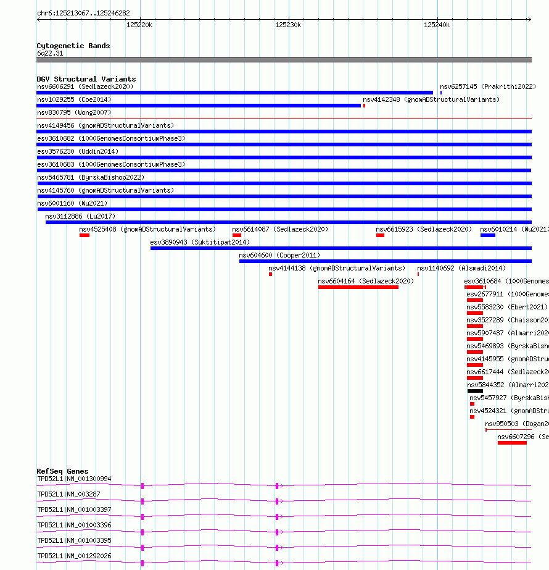Click the nsv6606291 (Sedlazeck2020) variant label
This screenshot has width=549, height=570.
tap(85, 86)
